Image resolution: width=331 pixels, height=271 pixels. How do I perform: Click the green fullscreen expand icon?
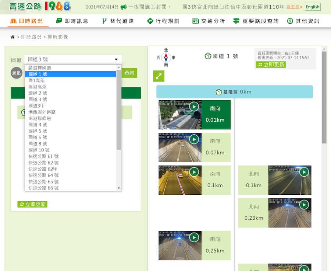click(x=159, y=76)
